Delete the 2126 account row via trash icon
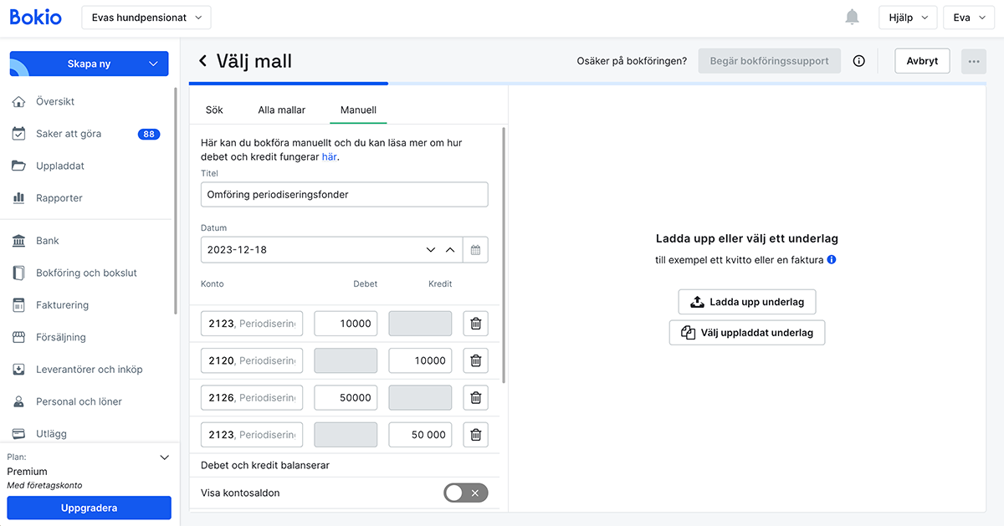Image resolution: width=1004 pixels, height=526 pixels. click(475, 397)
